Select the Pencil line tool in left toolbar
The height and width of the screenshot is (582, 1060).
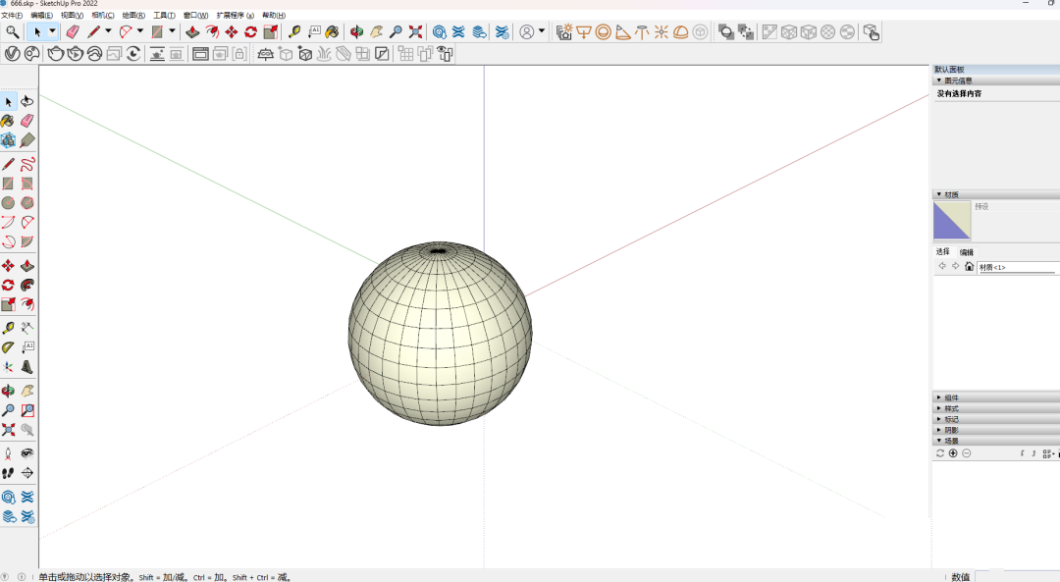8,164
